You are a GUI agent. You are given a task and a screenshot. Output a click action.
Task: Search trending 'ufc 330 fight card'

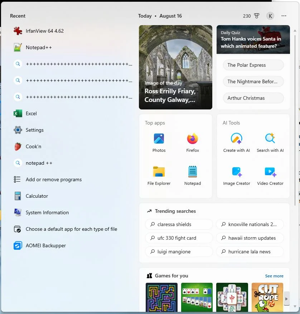pos(179,238)
